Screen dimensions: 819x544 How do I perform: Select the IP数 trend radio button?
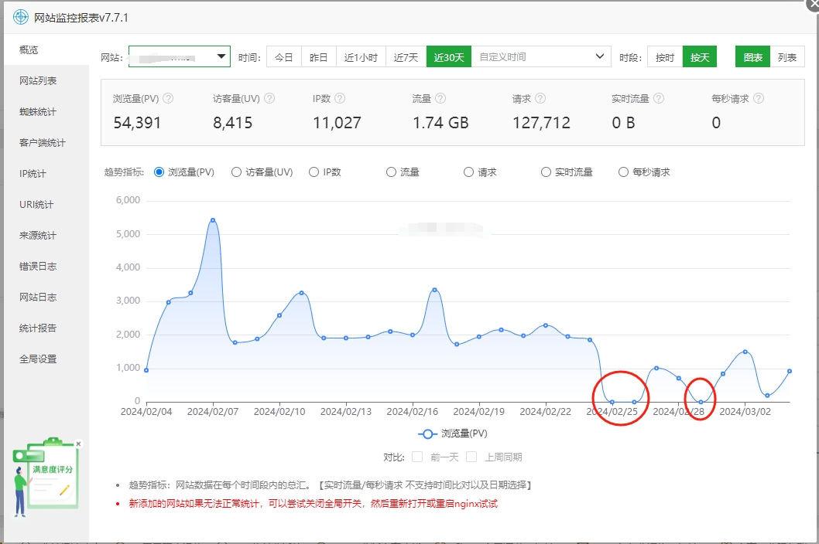[x=314, y=172]
